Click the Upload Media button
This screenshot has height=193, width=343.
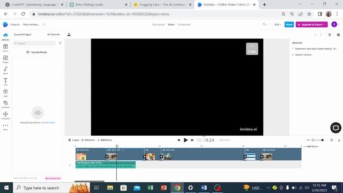(36, 53)
